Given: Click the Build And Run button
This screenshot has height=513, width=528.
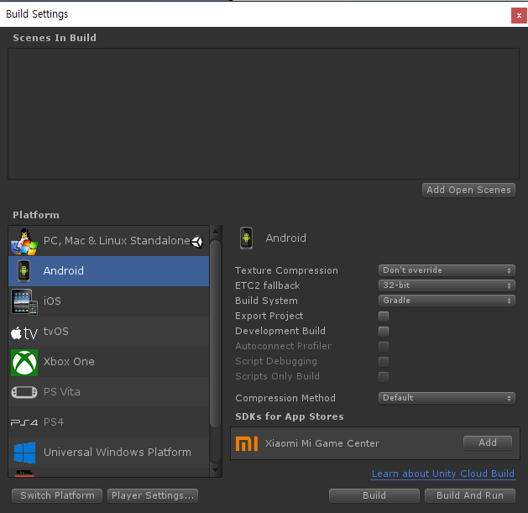Looking at the screenshot, I should pyautogui.click(x=470, y=495).
